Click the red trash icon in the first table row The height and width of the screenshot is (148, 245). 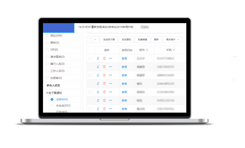pos(104,58)
